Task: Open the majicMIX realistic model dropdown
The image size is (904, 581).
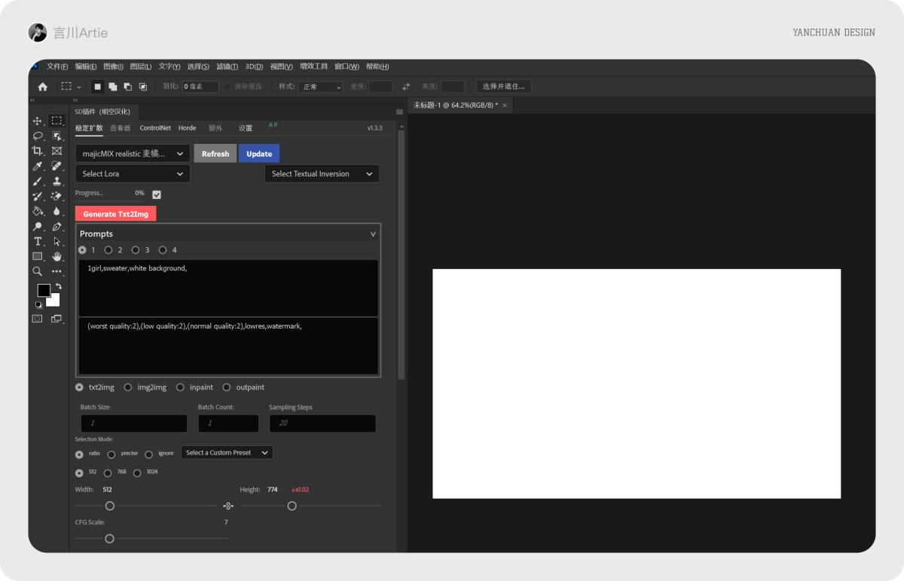Action: point(132,153)
